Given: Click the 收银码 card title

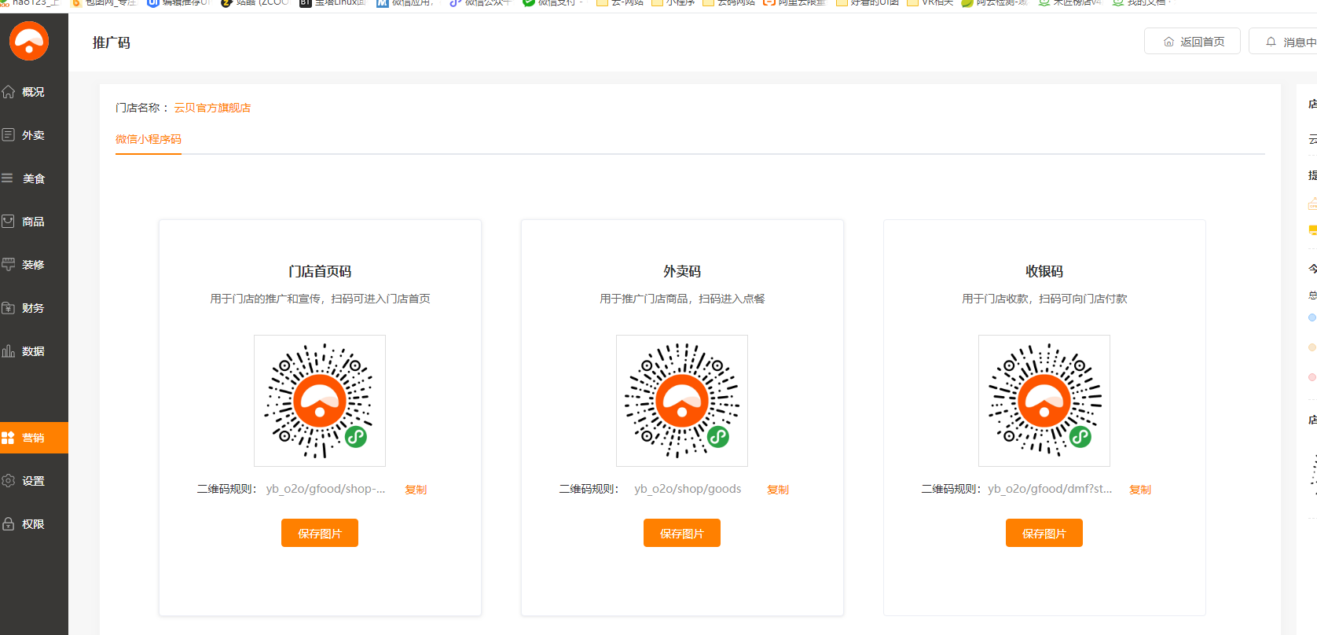Looking at the screenshot, I should (x=1044, y=271).
